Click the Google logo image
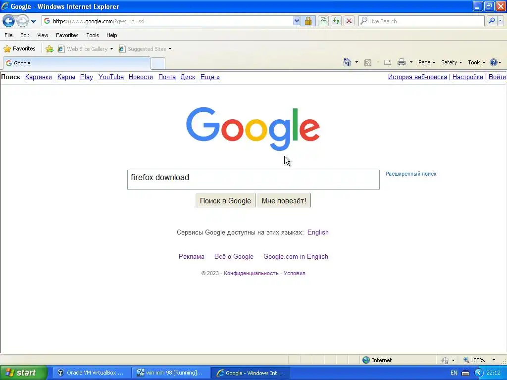The height and width of the screenshot is (380, 507). pos(253,129)
